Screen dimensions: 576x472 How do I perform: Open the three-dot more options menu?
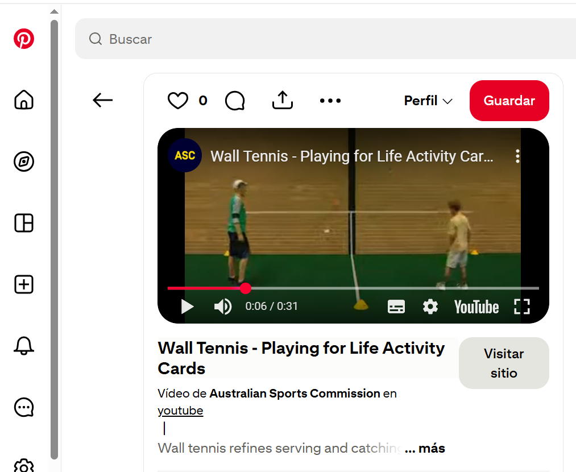point(330,101)
